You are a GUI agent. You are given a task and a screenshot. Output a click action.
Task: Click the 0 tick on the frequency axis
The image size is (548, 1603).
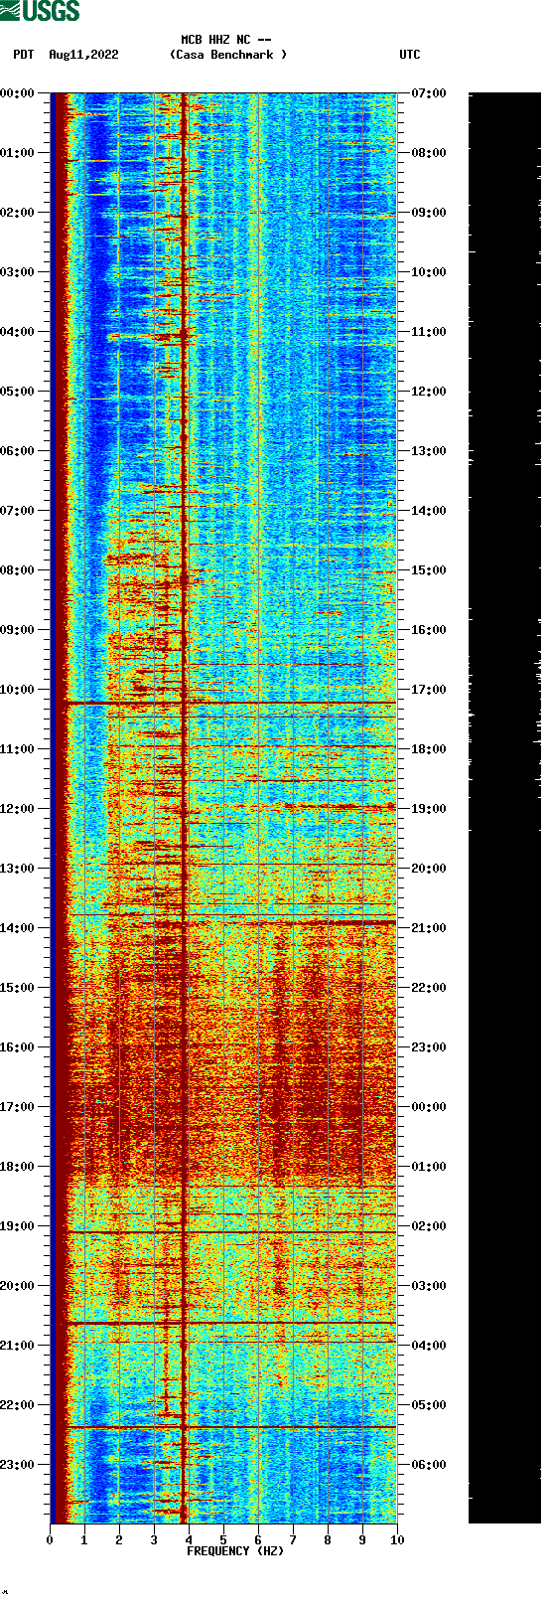(50, 1540)
